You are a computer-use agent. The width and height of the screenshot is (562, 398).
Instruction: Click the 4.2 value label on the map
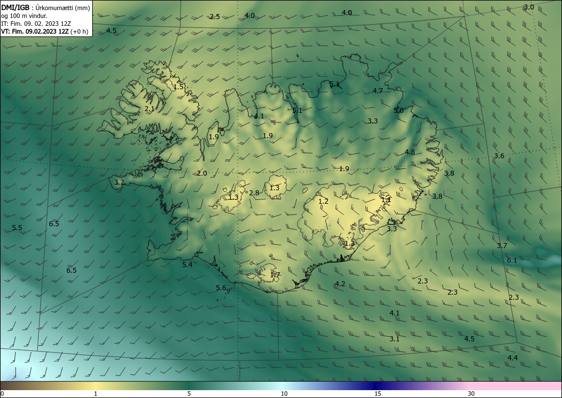pyautogui.click(x=340, y=284)
